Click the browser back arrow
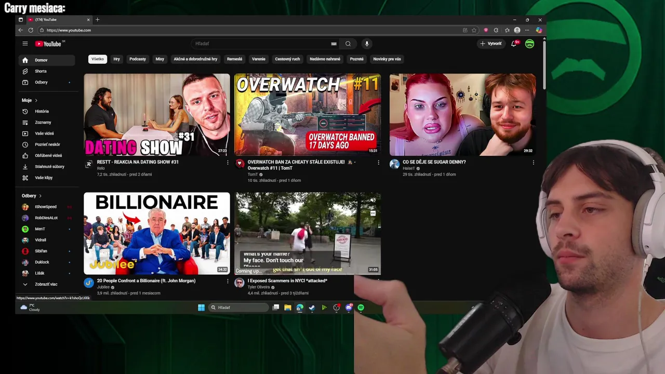This screenshot has height=374, width=665. [x=21, y=30]
